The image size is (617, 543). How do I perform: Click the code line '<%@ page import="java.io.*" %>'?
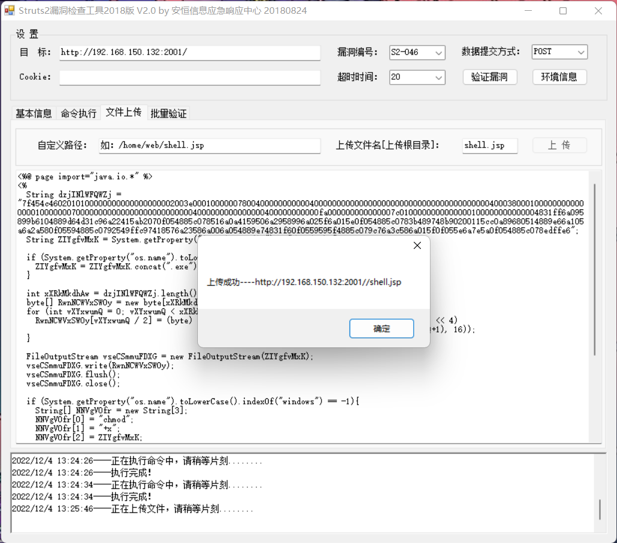(85, 176)
